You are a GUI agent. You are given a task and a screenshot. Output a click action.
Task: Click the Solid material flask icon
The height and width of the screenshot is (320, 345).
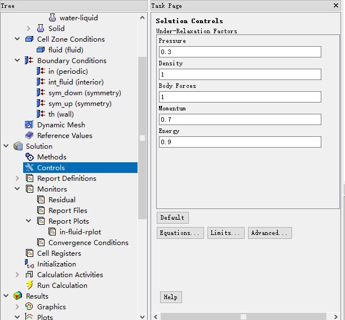click(x=41, y=28)
